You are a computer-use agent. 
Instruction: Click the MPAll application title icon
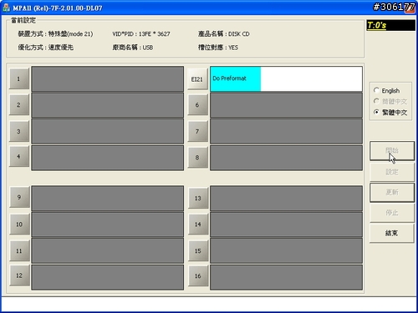click(6, 8)
